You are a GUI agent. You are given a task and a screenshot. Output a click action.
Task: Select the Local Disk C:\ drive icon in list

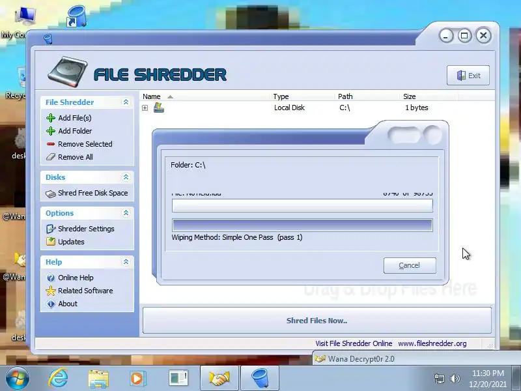coord(158,108)
